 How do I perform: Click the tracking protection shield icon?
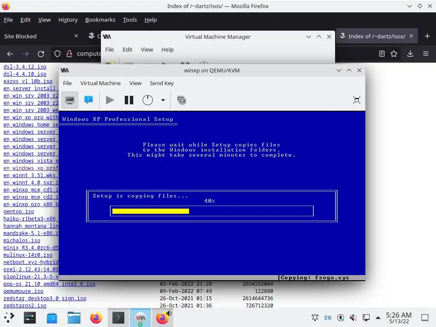coord(57,54)
